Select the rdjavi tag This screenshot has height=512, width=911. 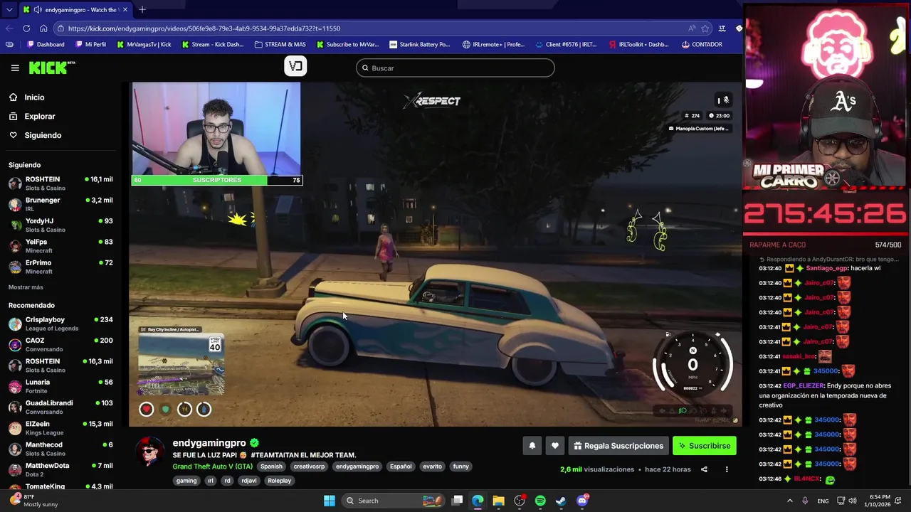pyautogui.click(x=248, y=481)
